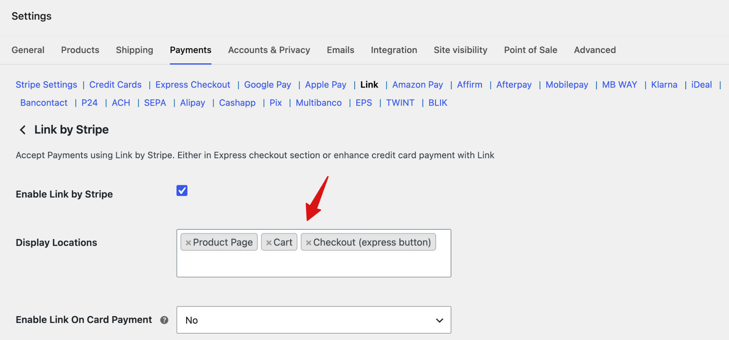Image resolution: width=729 pixels, height=340 pixels.
Task: Open Cashapp payment settings
Action: tap(237, 103)
